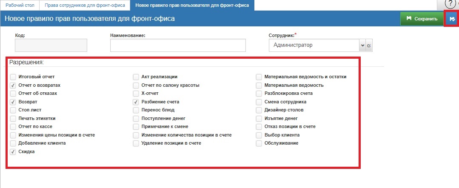This screenshot has width=459, height=188.
Task: Enable the Дизайнер столов permission
Action: [259, 110]
